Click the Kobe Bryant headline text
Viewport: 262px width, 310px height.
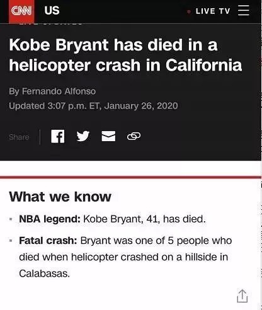125,55
